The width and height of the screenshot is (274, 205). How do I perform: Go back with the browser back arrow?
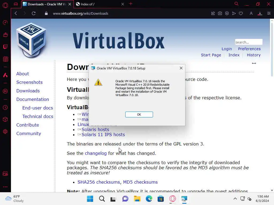click(x=16, y=13)
